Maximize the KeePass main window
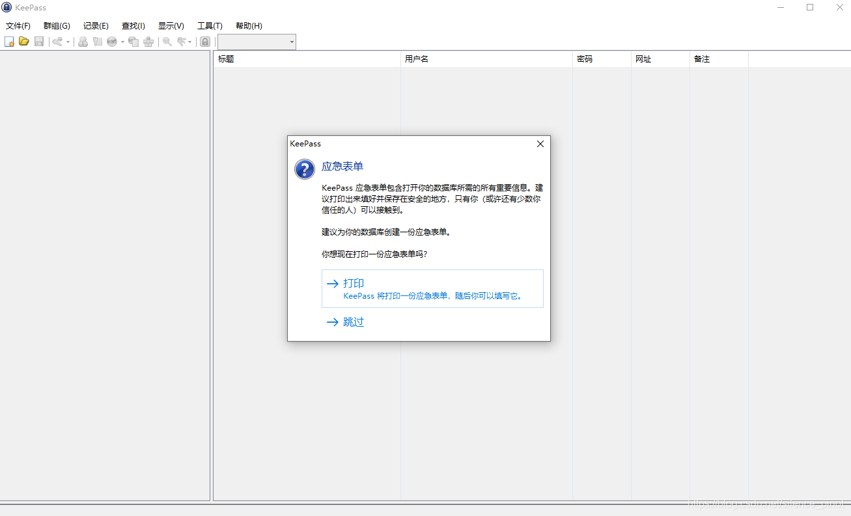Viewport: 851px width, 516px height. click(x=810, y=7)
